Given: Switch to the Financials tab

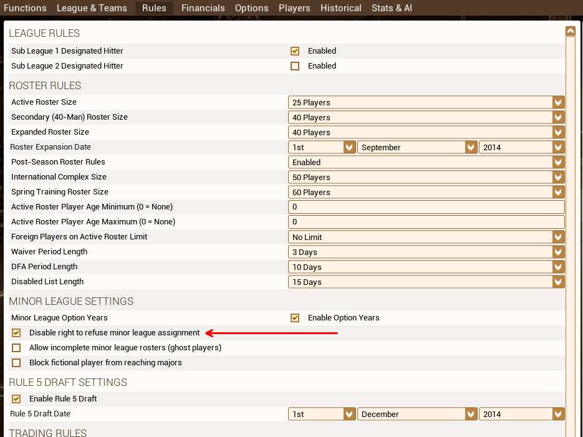Looking at the screenshot, I should (x=203, y=8).
